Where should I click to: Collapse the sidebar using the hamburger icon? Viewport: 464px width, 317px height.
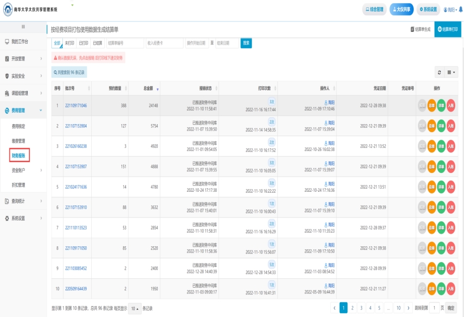23,27
